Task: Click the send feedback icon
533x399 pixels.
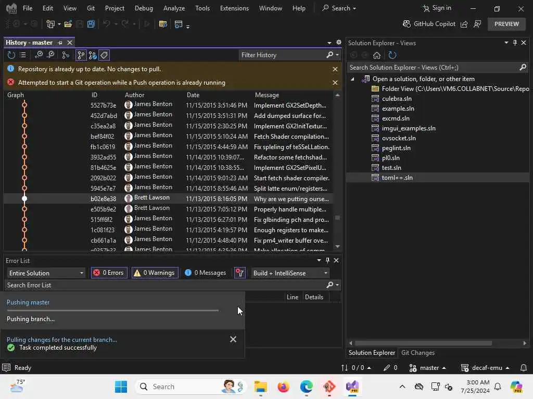Action: 477,24
